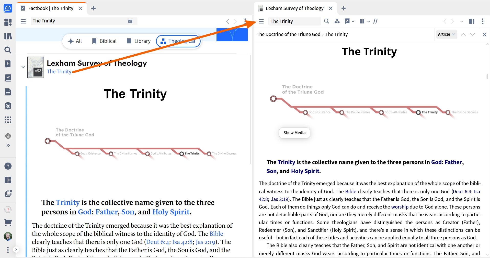
Task: Click the Jas 2:19 link in Factbook panel
Action: [x=206, y=242]
